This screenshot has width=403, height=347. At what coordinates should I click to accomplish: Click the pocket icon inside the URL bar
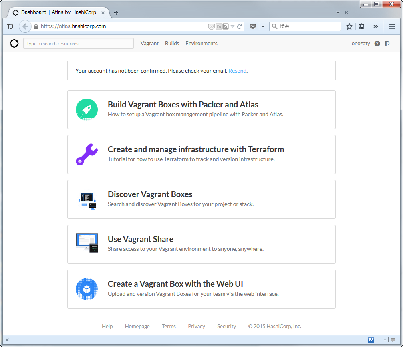click(x=211, y=26)
